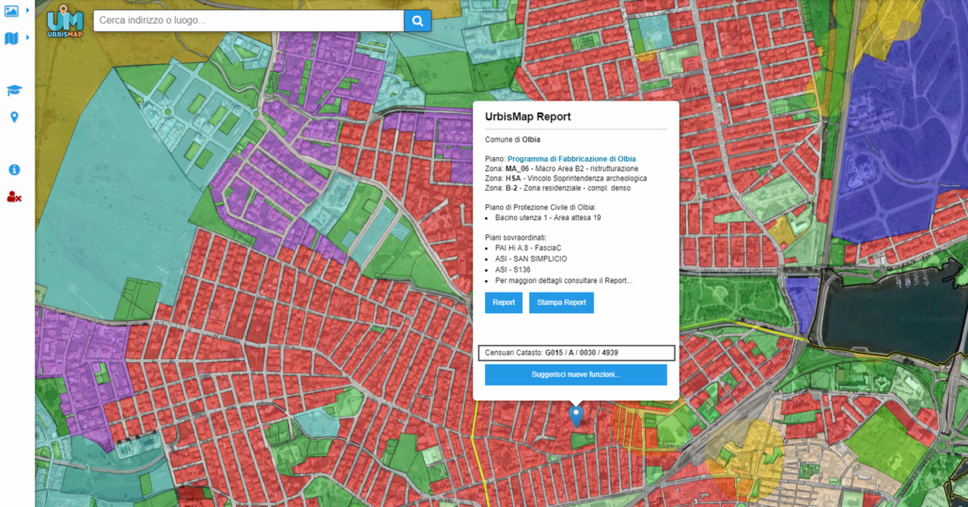Click HSA Vincolo Soprintendenza archeologica text
This screenshot has height=507, width=968.
pyautogui.click(x=566, y=179)
